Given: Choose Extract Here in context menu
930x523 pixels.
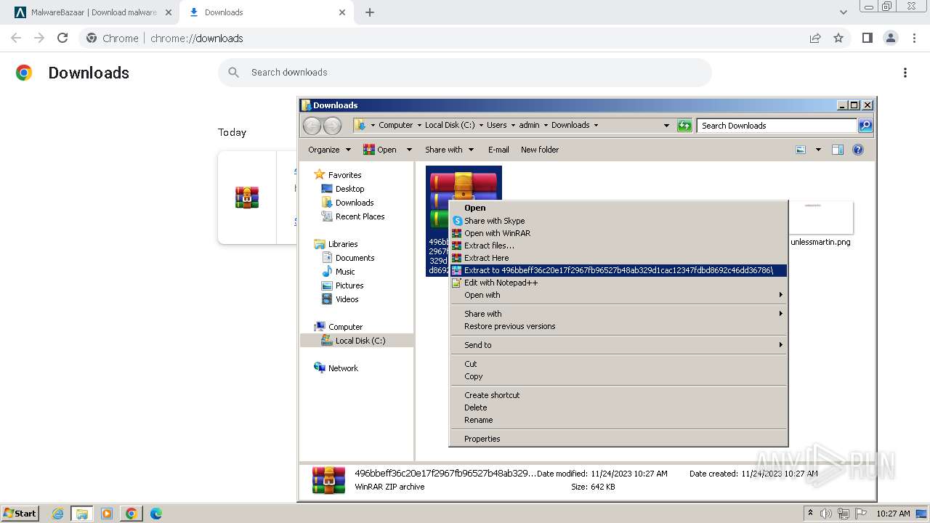Looking at the screenshot, I should [486, 258].
